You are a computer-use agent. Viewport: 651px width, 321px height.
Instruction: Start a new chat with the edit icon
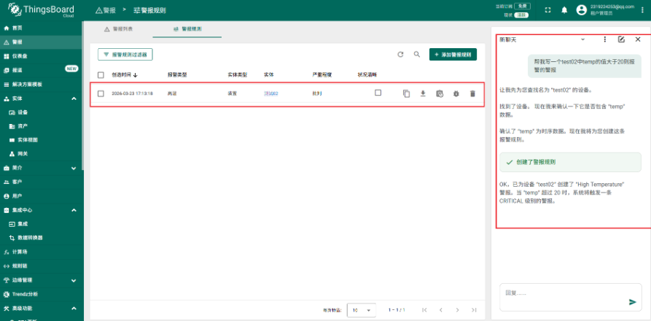click(621, 39)
